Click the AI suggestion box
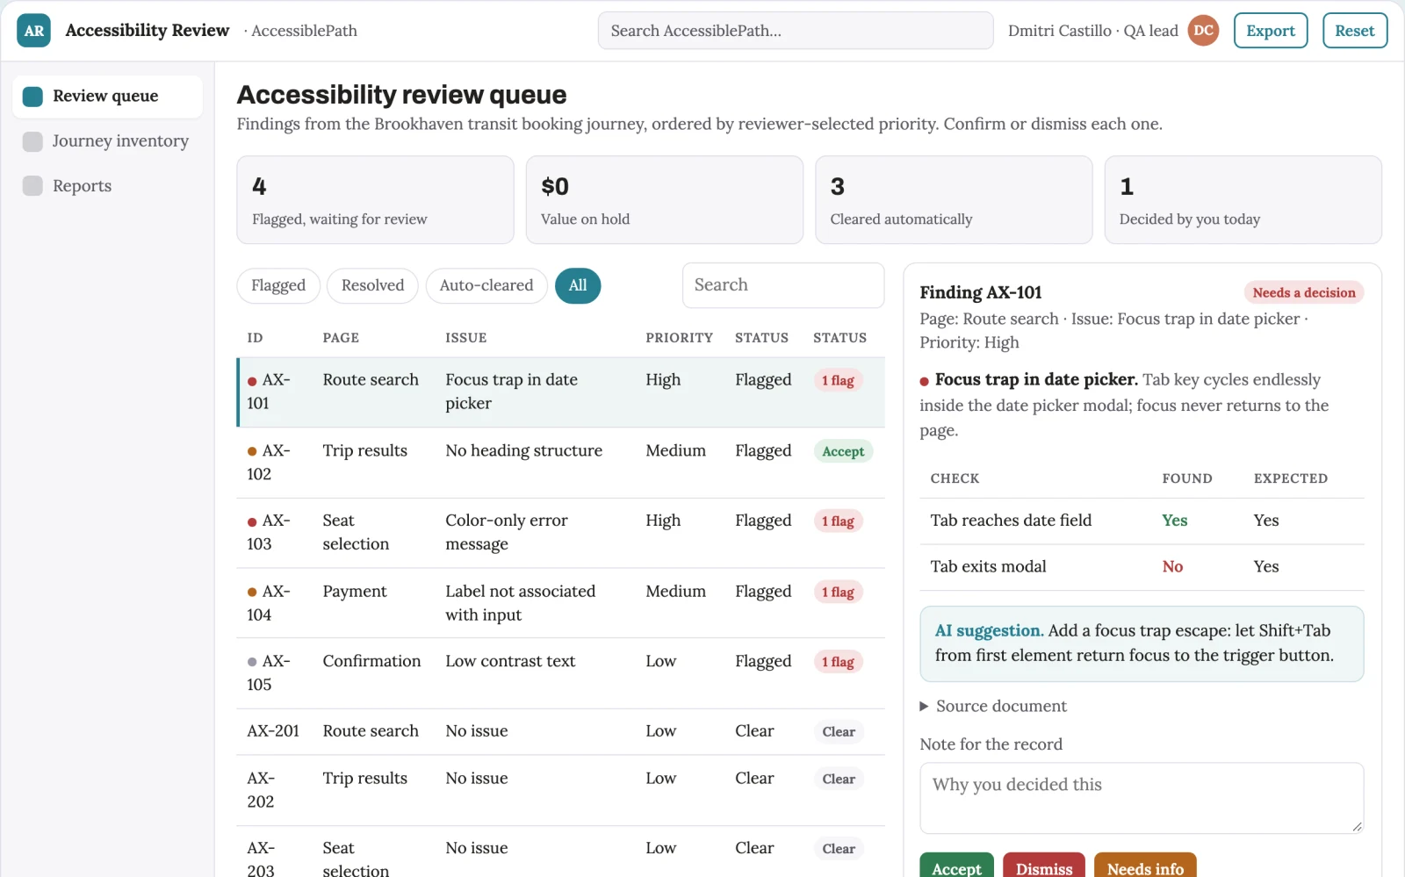 point(1142,643)
